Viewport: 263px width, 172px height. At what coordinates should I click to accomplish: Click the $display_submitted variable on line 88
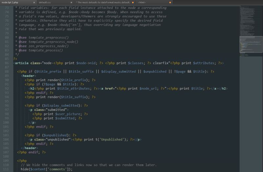118,72
